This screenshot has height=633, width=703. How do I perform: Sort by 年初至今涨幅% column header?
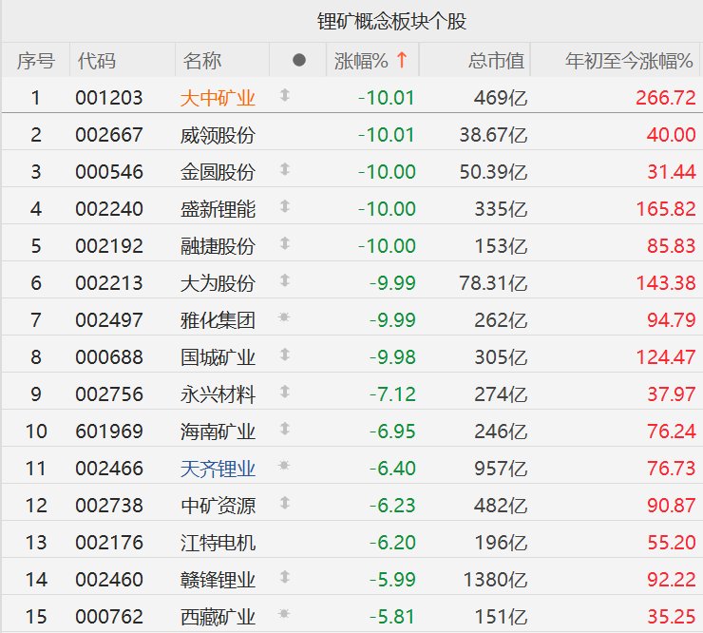click(x=629, y=61)
